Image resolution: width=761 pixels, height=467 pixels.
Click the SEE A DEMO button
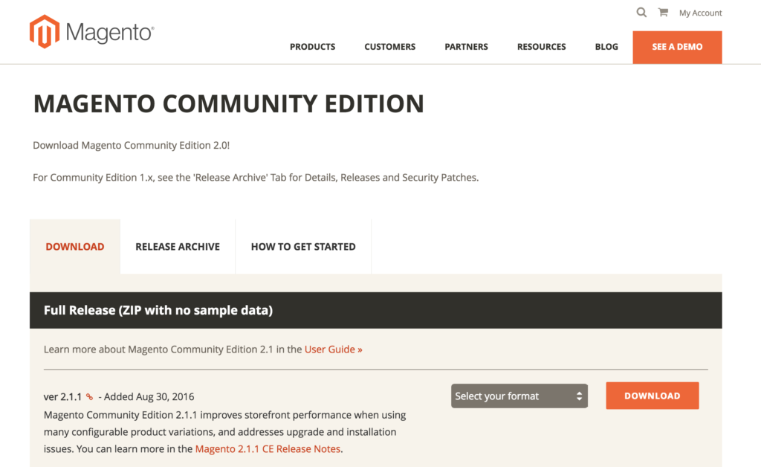point(677,46)
